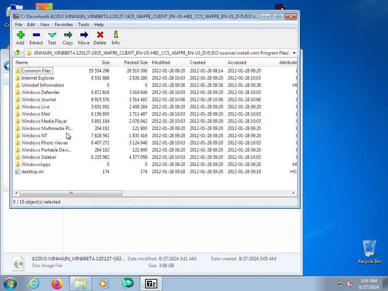
Task: Open the Tools menu
Action: coord(83,25)
